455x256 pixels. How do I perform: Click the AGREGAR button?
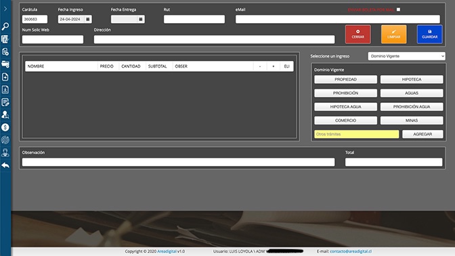422,134
